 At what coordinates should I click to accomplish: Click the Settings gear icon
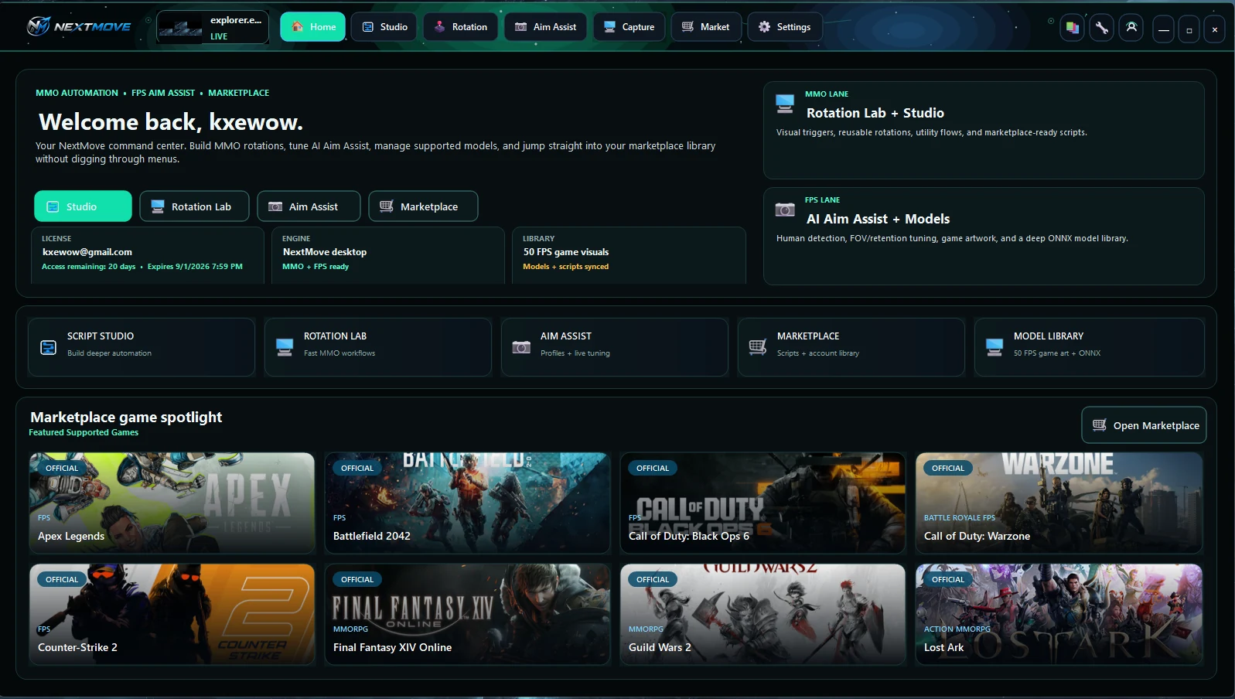click(x=764, y=27)
